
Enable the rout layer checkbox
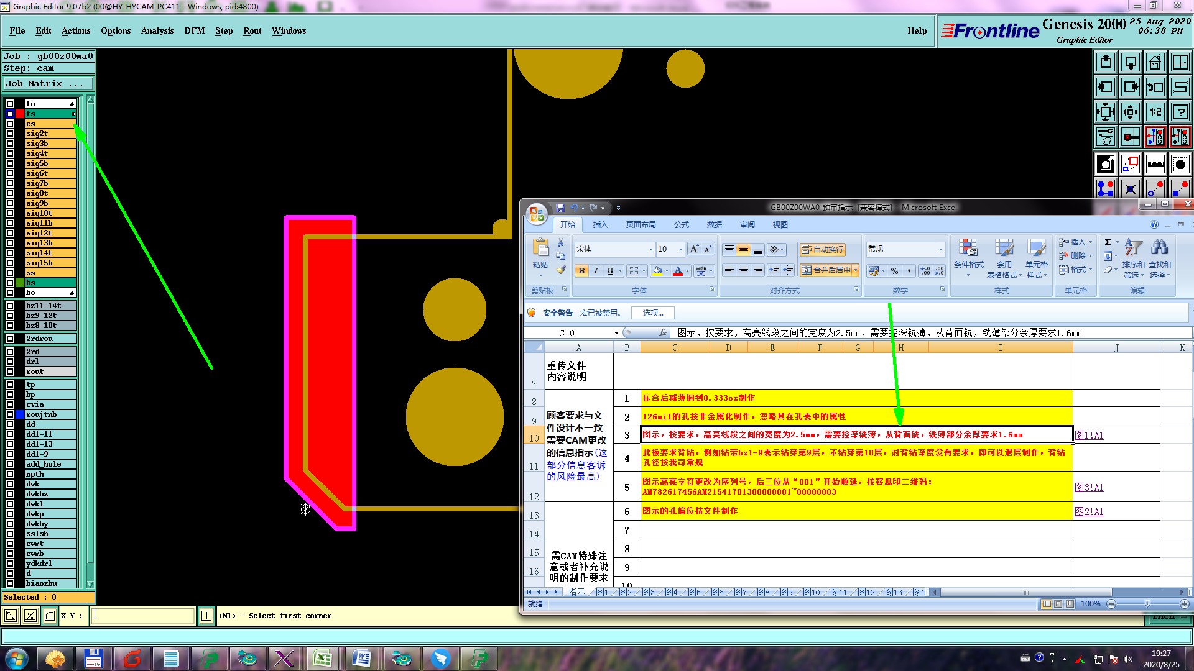(x=10, y=372)
